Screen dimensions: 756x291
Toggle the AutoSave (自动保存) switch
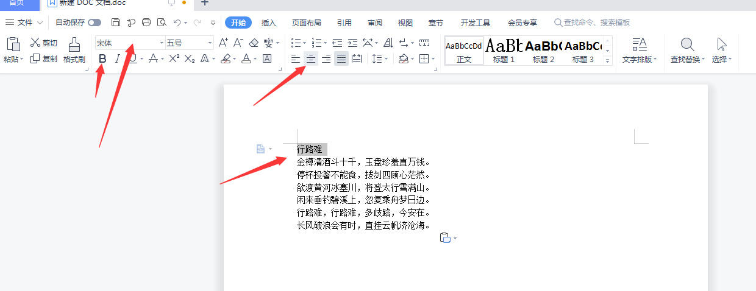(x=94, y=23)
